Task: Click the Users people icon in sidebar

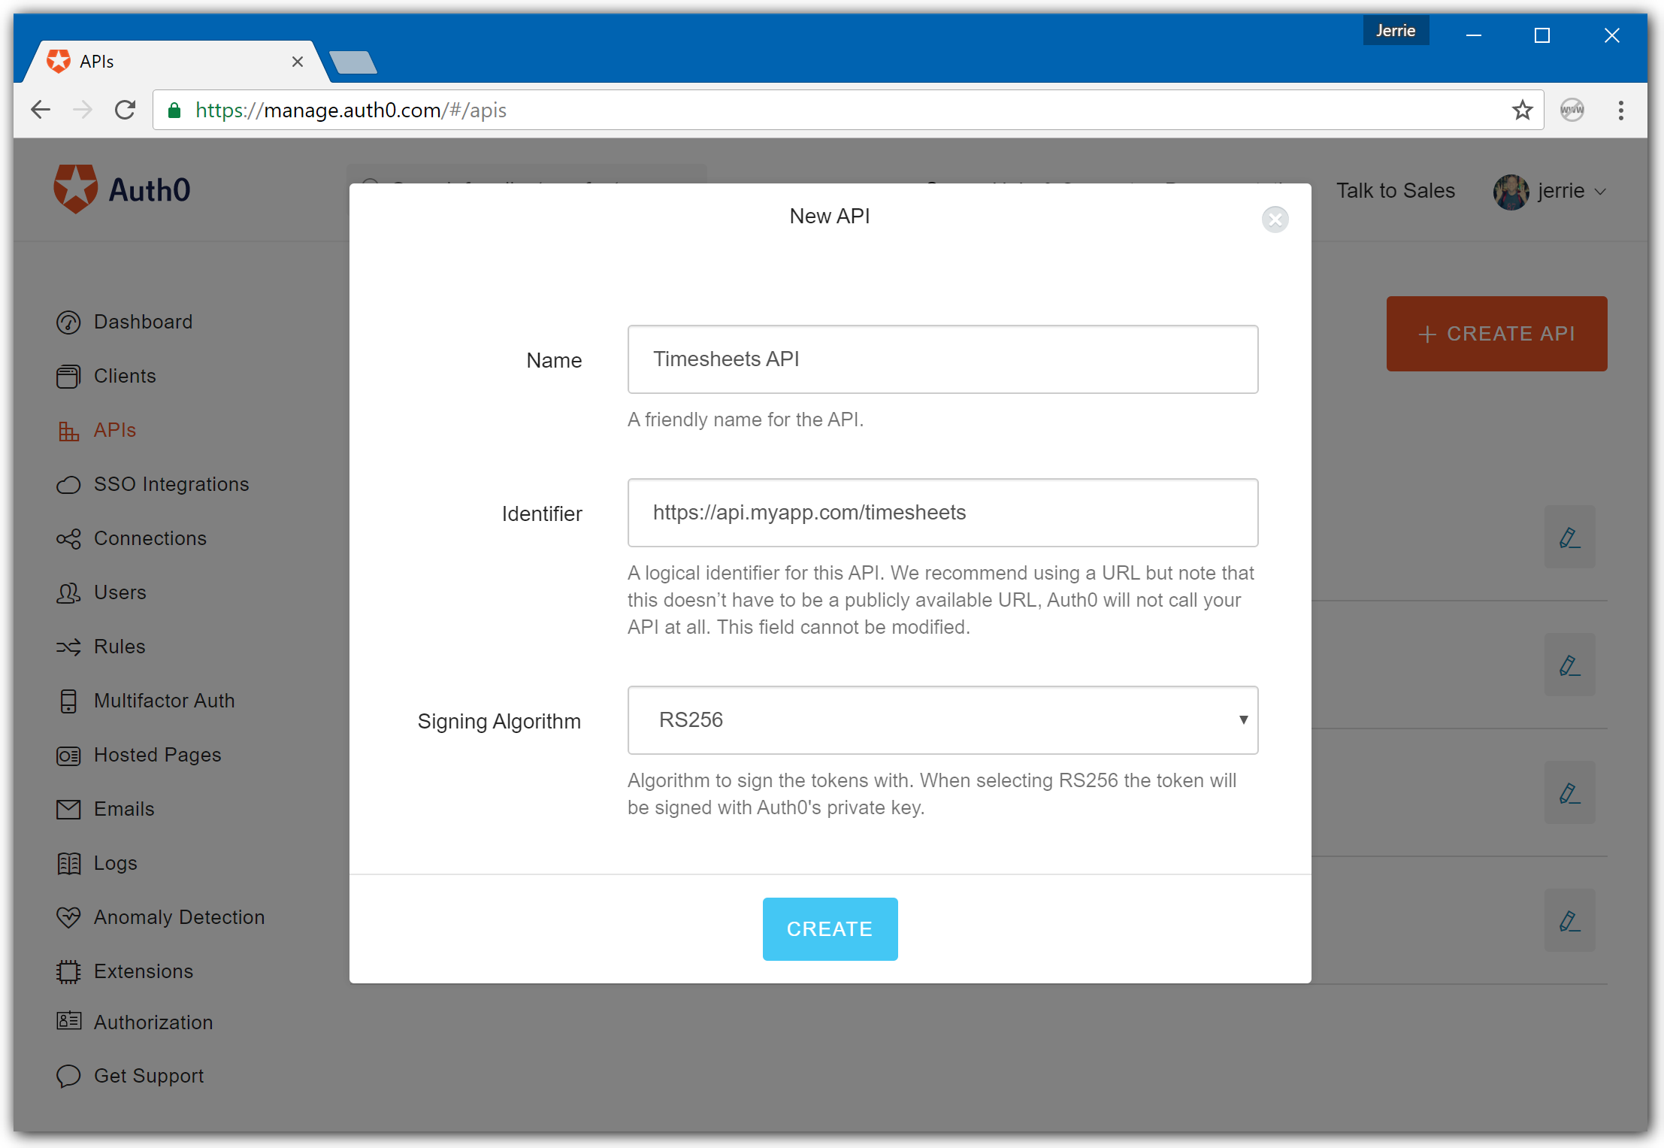Action: tap(68, 593)
